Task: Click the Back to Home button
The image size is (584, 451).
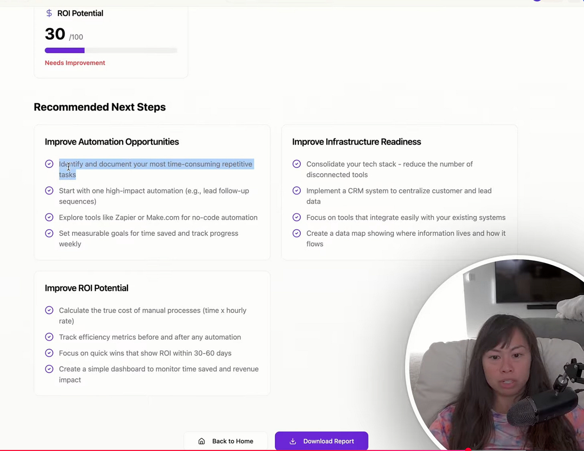Action: pyautogui.click(x=226, y=441)
